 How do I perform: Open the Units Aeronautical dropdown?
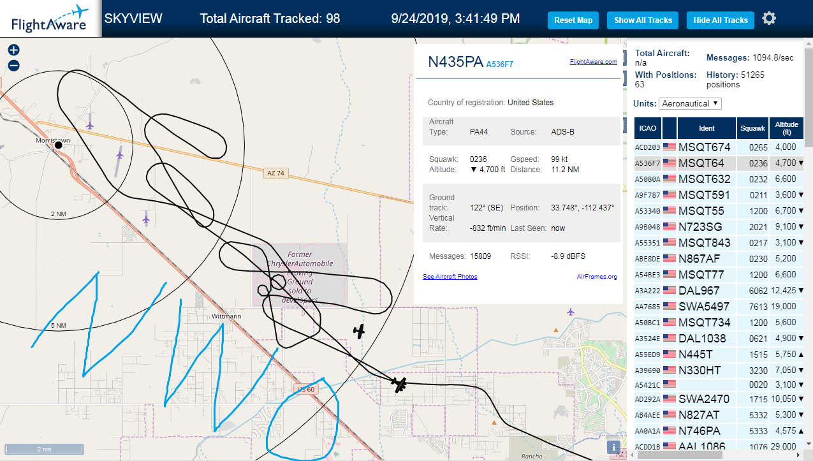click(x=691, y=103)
